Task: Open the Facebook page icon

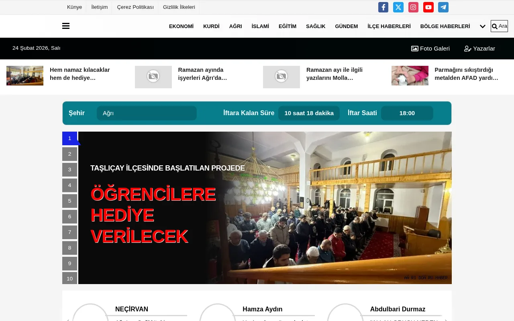Action: tap(383, 7)
